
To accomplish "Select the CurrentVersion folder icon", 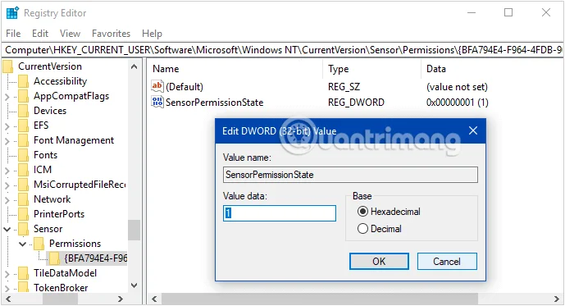I will pos(8,66).
